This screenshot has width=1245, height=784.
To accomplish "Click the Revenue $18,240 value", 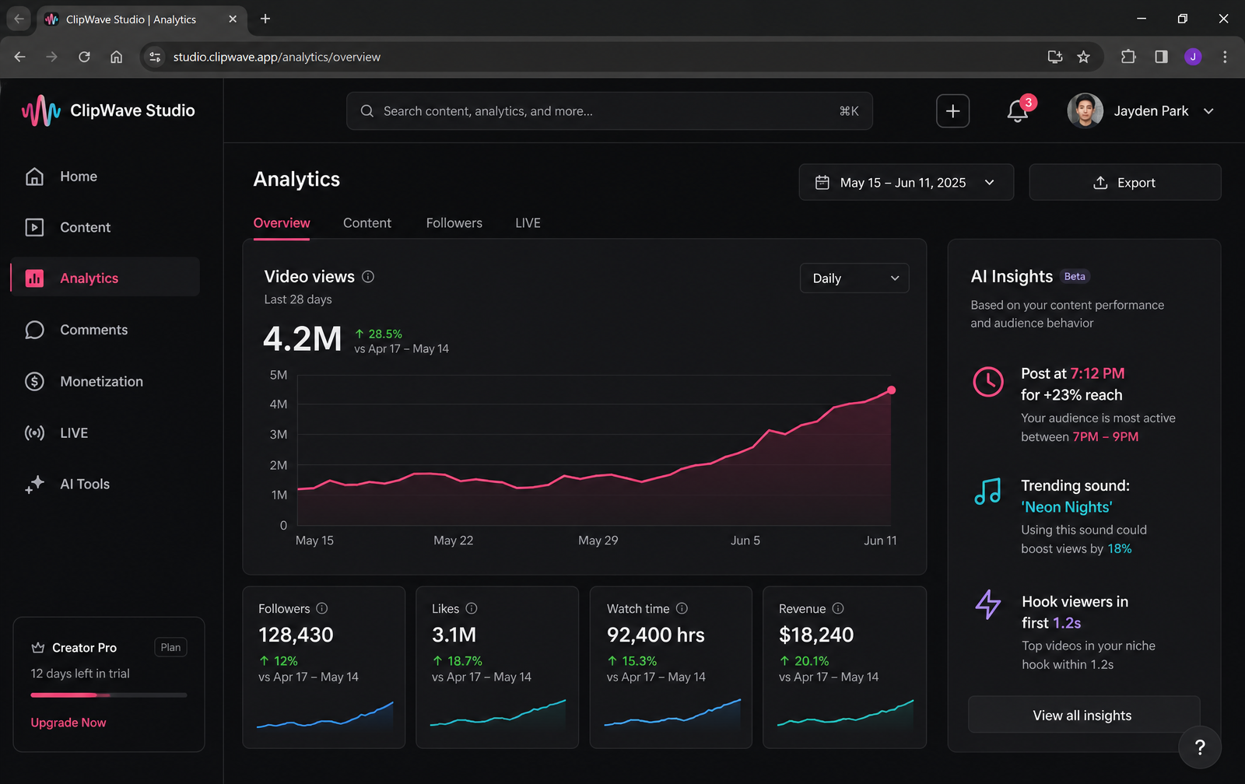I will (x=816, y=635).
